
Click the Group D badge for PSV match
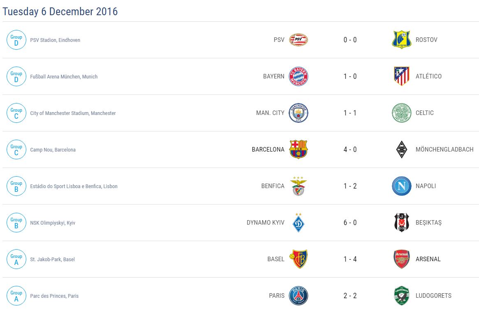coord(16,40)
